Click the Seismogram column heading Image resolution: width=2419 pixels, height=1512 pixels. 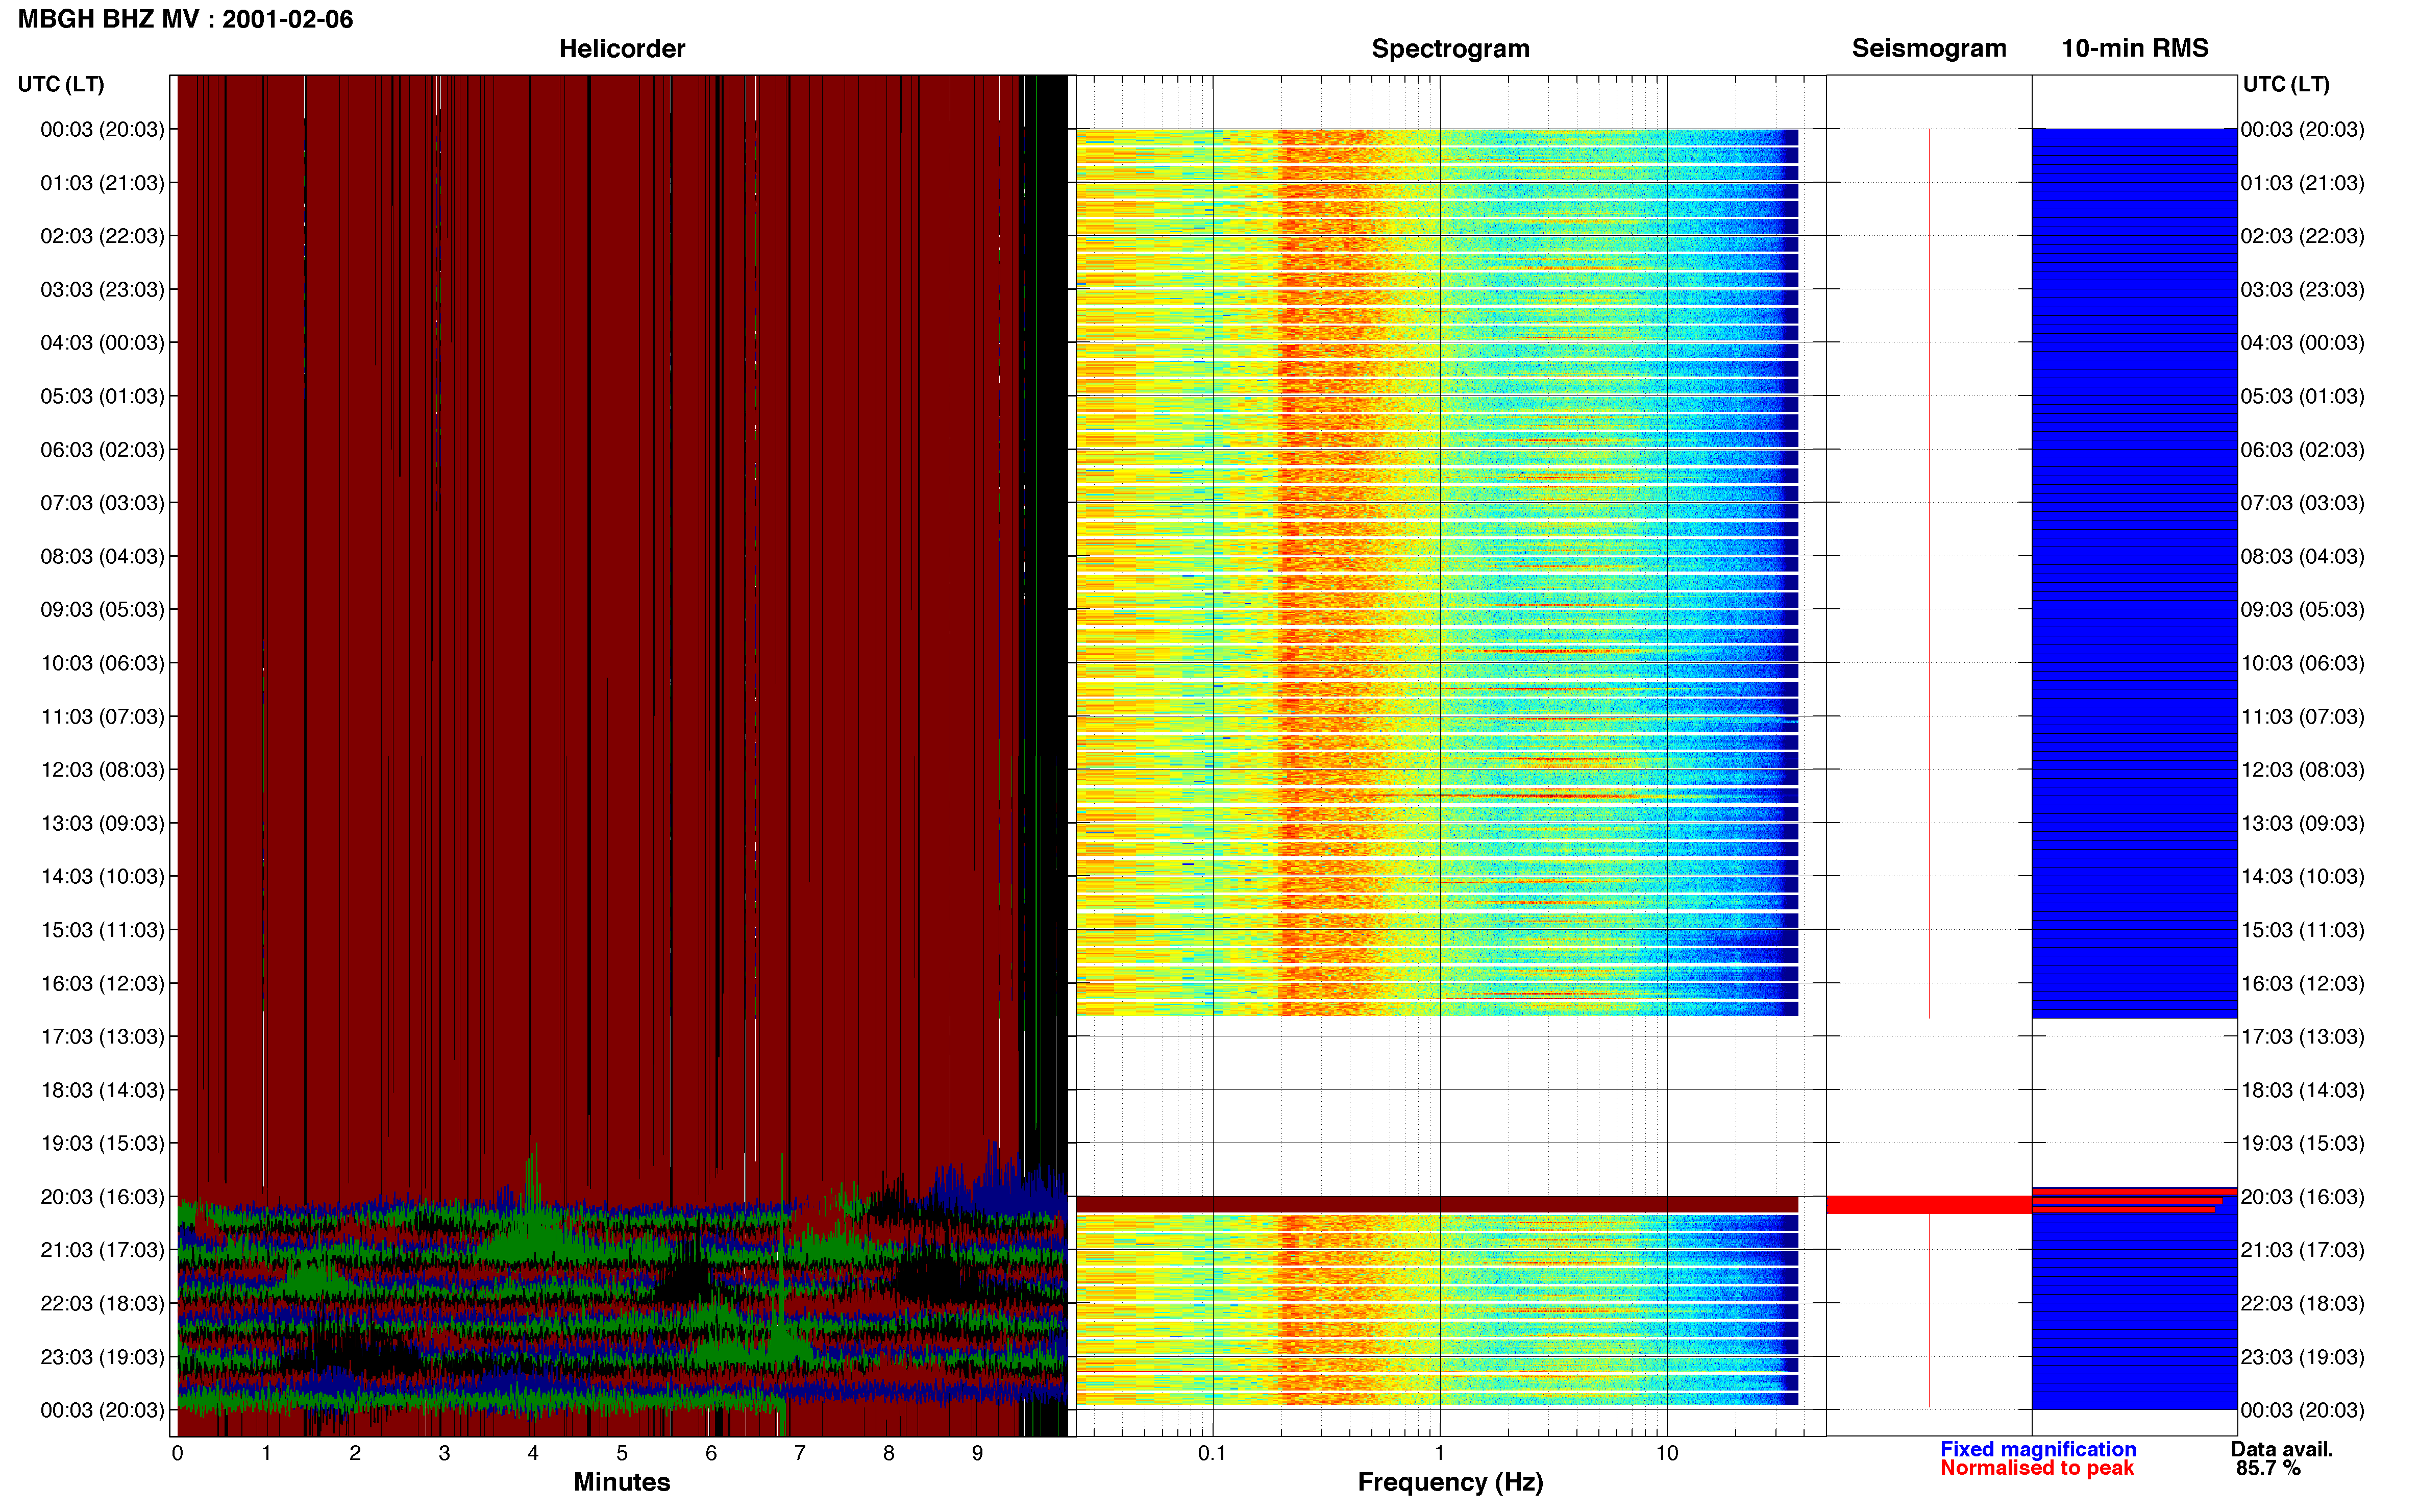(x=1928, y=48)
